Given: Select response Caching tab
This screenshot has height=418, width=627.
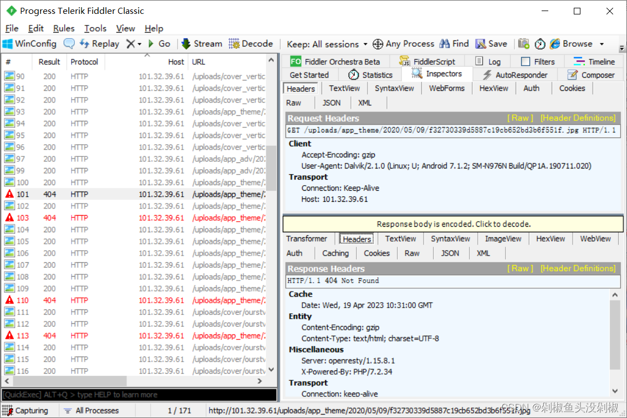Looking at the screenshot, I should pyautogui.click(x=335, y=253).
